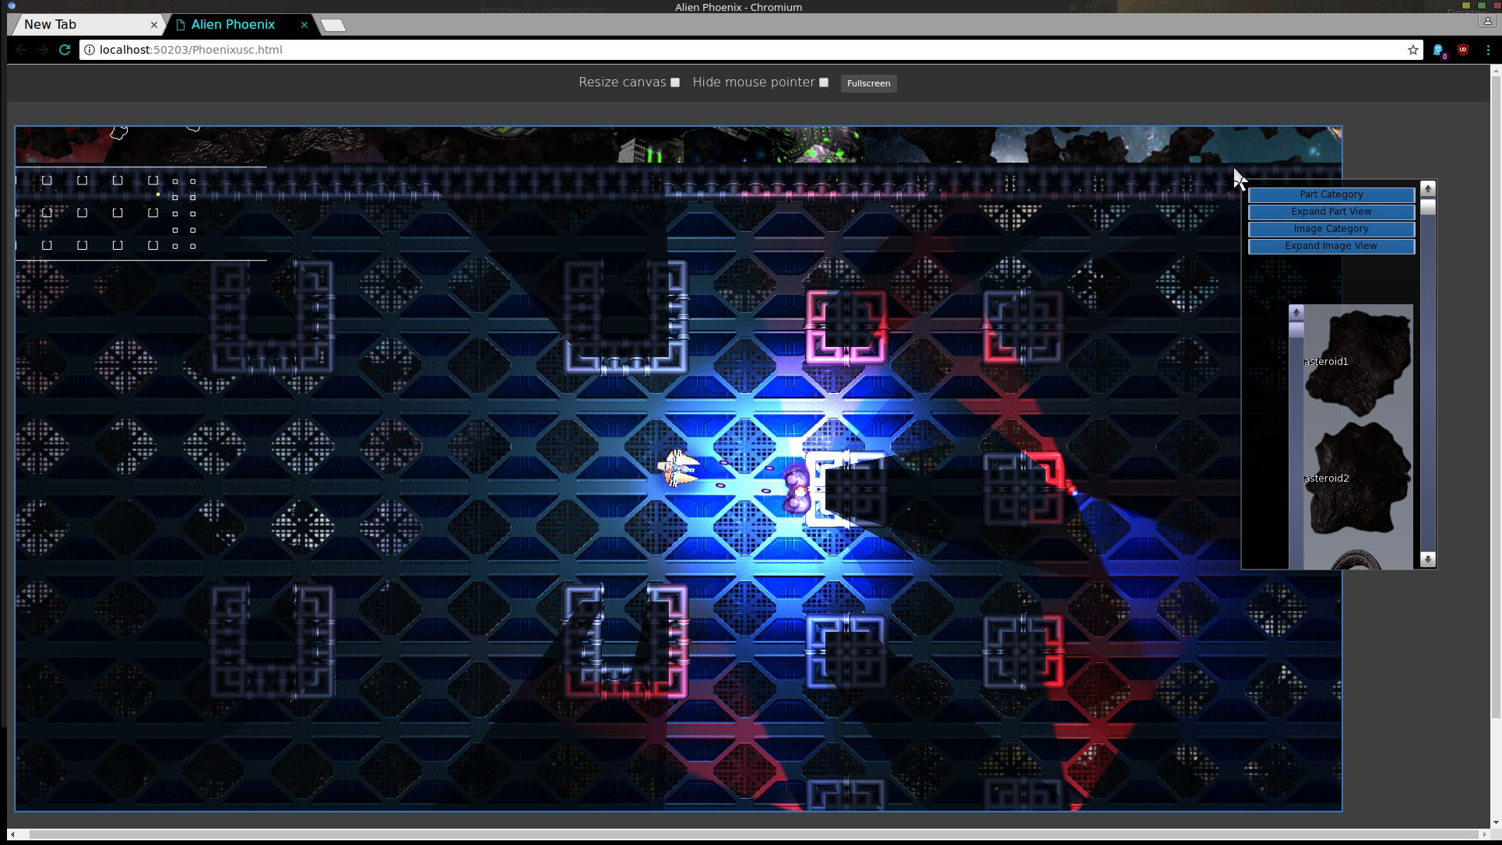The image size is (1502, 845).
Task: Open the Part Category selector
Action: (x=1331, y=195)
